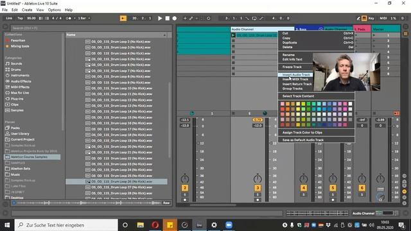The width and height of the screenshot is (411, 231).
Task: Toggle the Follow playback yellow button
Action: 123,18
